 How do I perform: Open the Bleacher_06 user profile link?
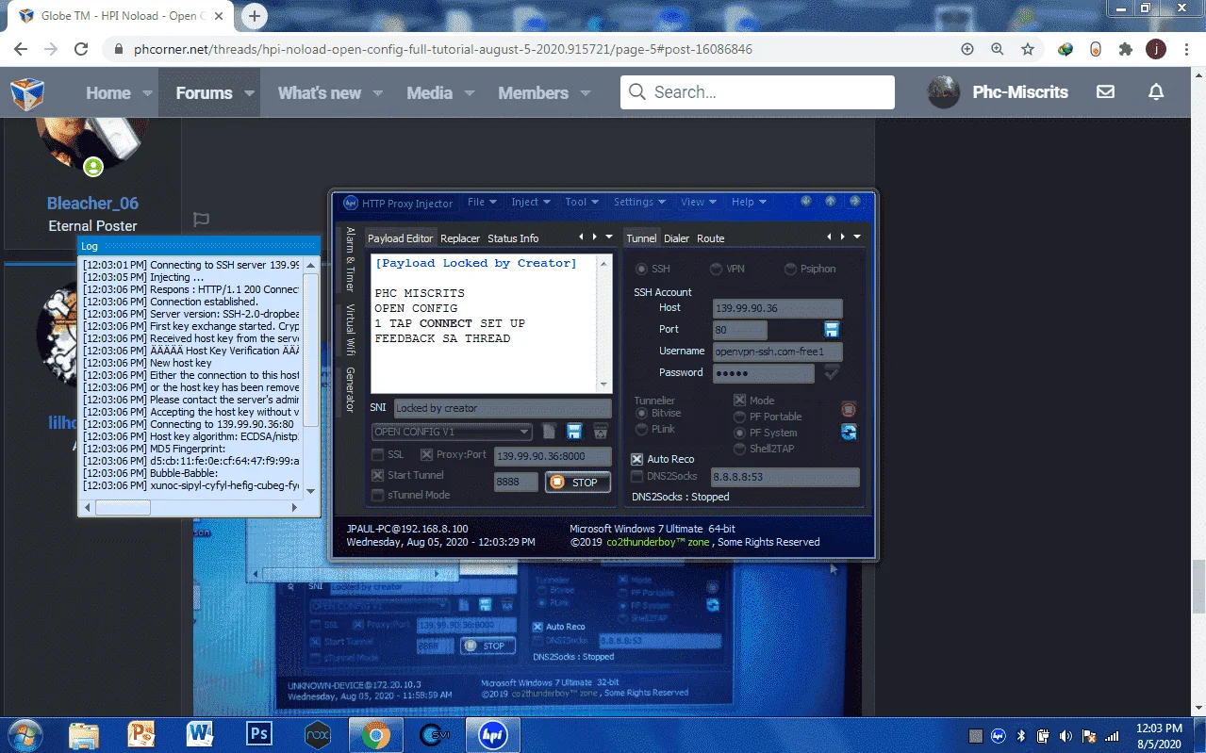(x=92, y=203)
